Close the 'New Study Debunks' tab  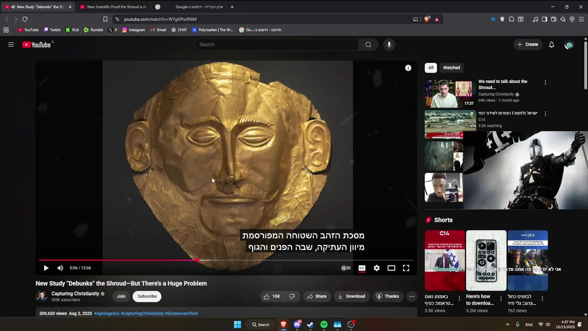coord(70,7)
